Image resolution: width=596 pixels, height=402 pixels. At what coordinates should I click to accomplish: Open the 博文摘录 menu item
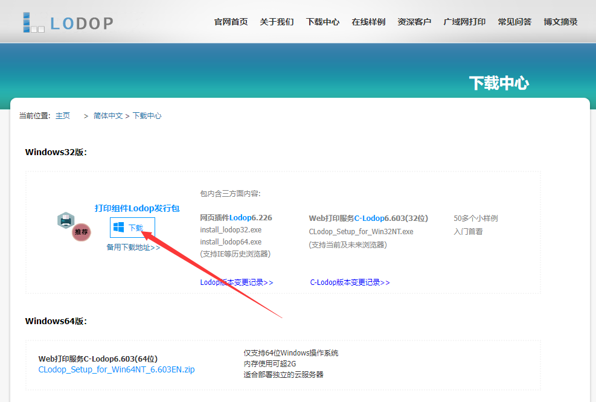point(560,22)
